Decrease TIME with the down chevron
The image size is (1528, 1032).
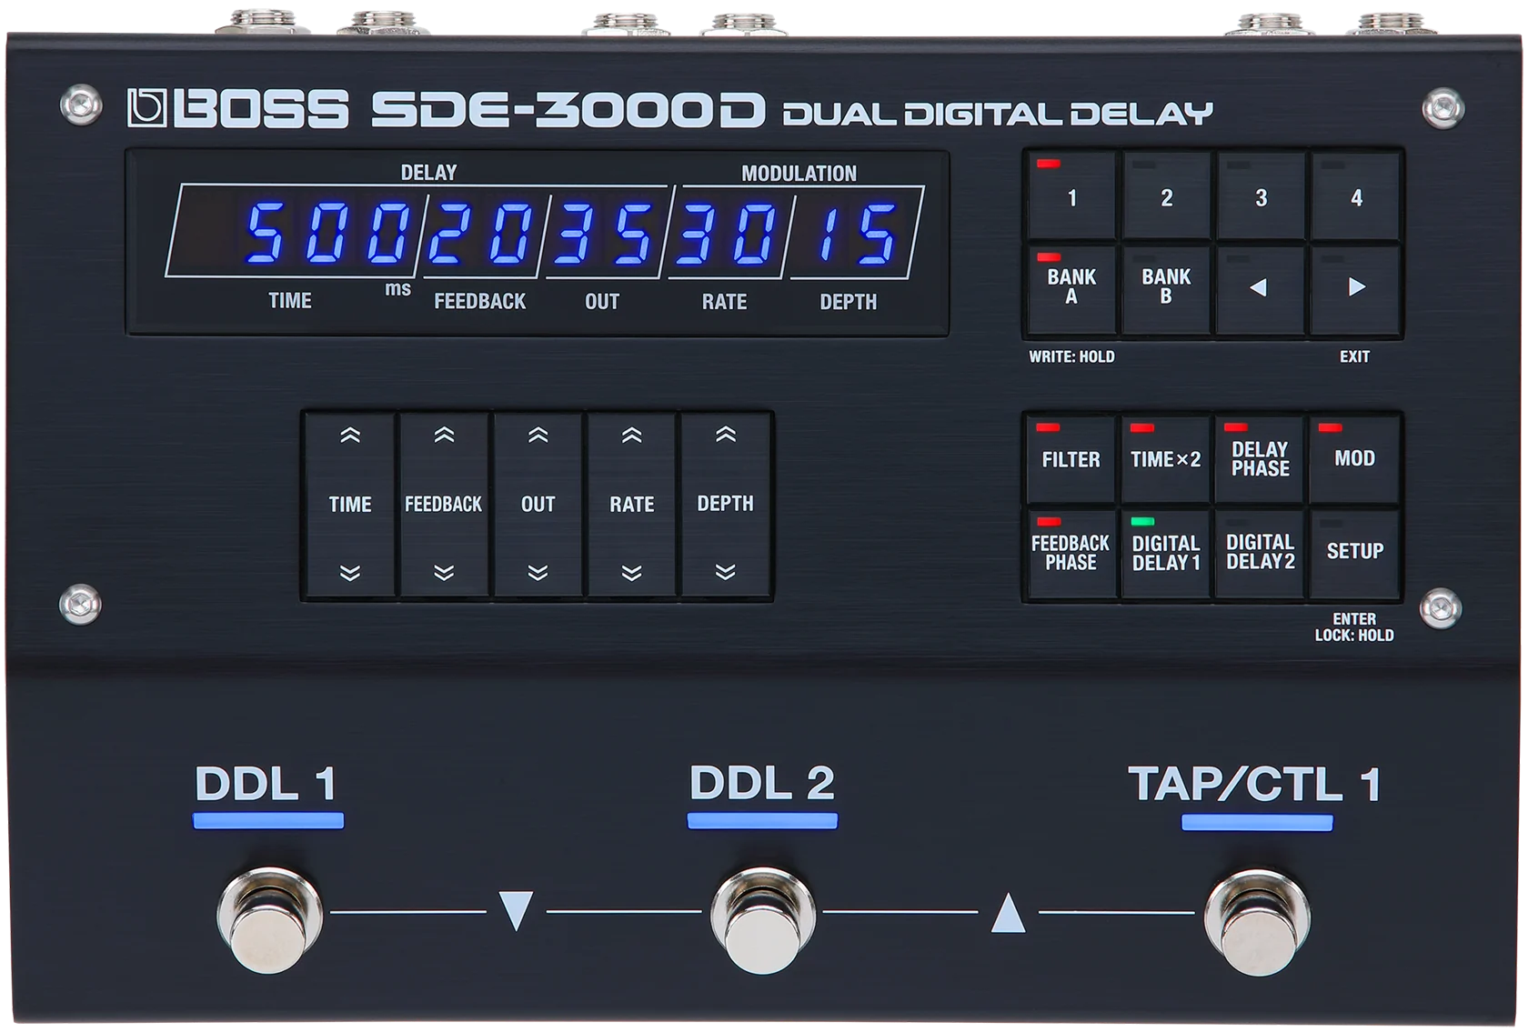(x=350, y=573)
